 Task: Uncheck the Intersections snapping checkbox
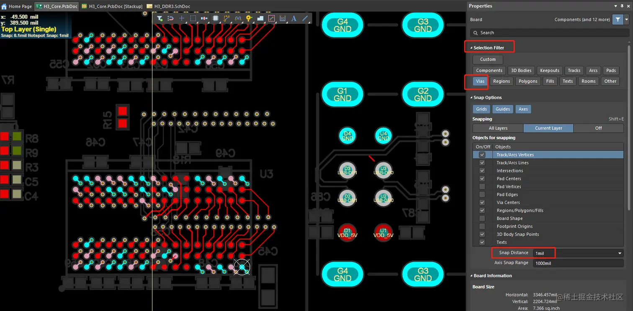[x=482, y=171]
